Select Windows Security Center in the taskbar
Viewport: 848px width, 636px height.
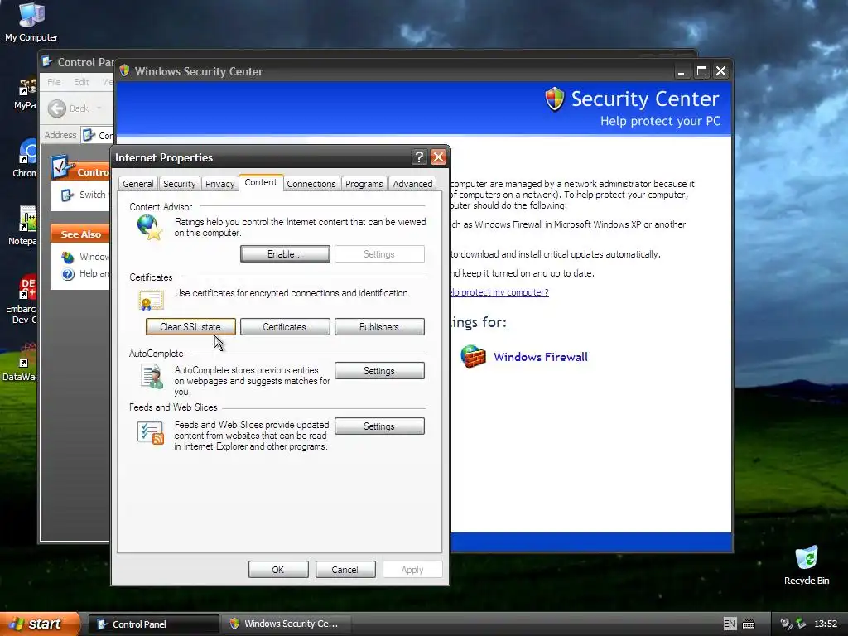pyautogui.click(x=286, y=624)
